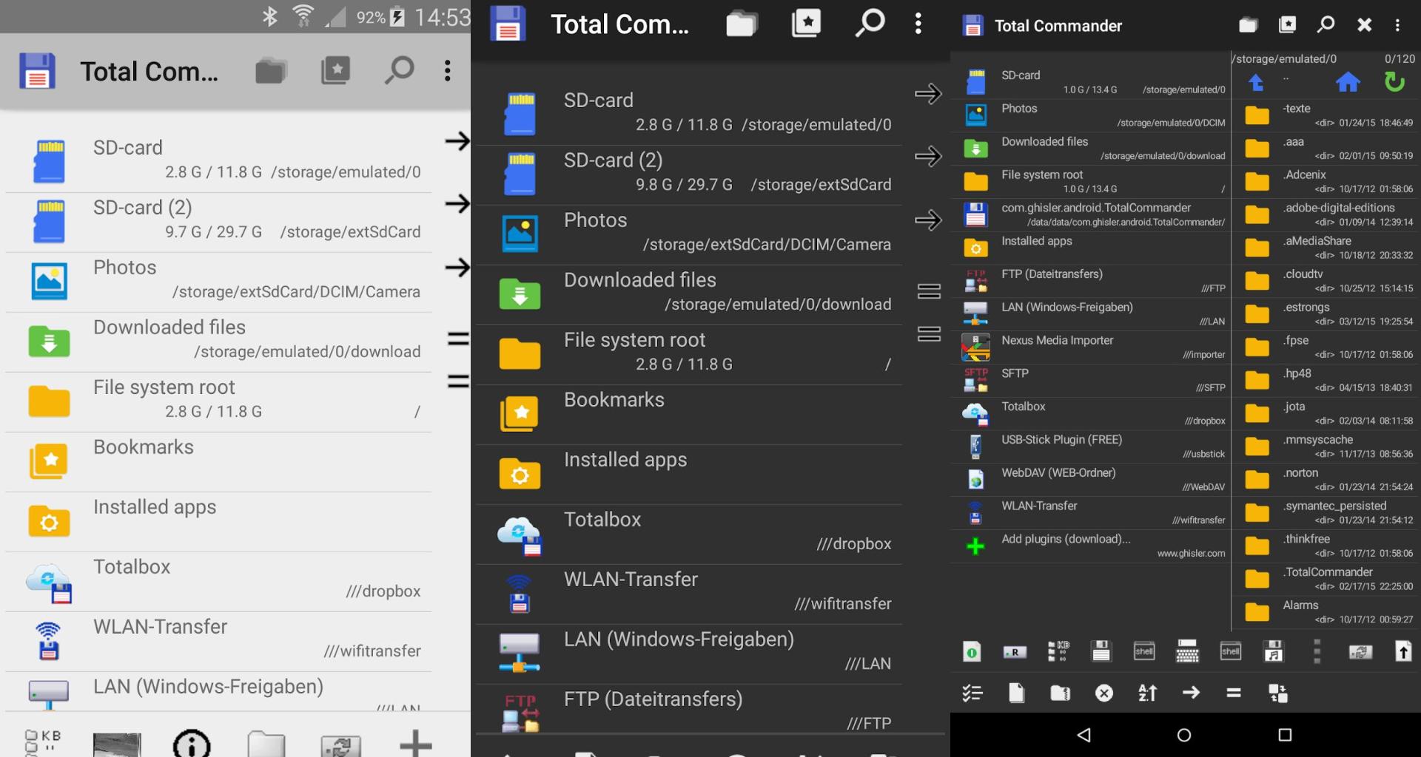Viewport: 1421px width, 757px height.
Task: Open Photos entry in light-theme list
Action: click(218, 281)
